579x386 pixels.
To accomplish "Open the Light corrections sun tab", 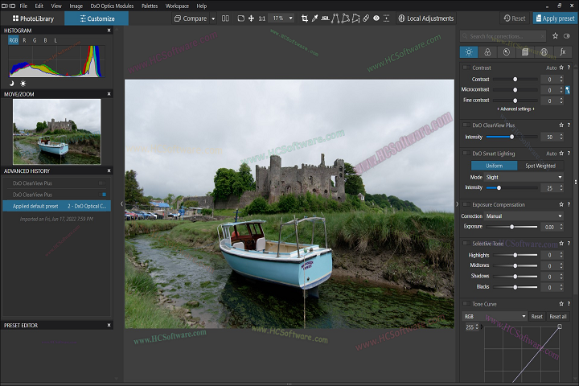I will coord(469,52).
